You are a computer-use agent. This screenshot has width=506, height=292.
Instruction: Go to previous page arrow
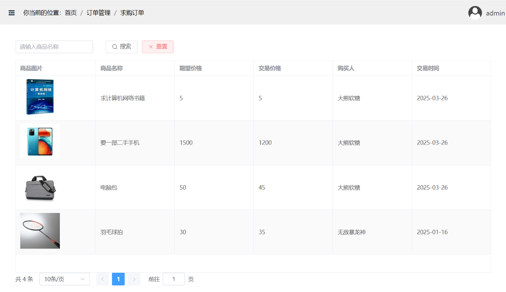coord(103,279)
